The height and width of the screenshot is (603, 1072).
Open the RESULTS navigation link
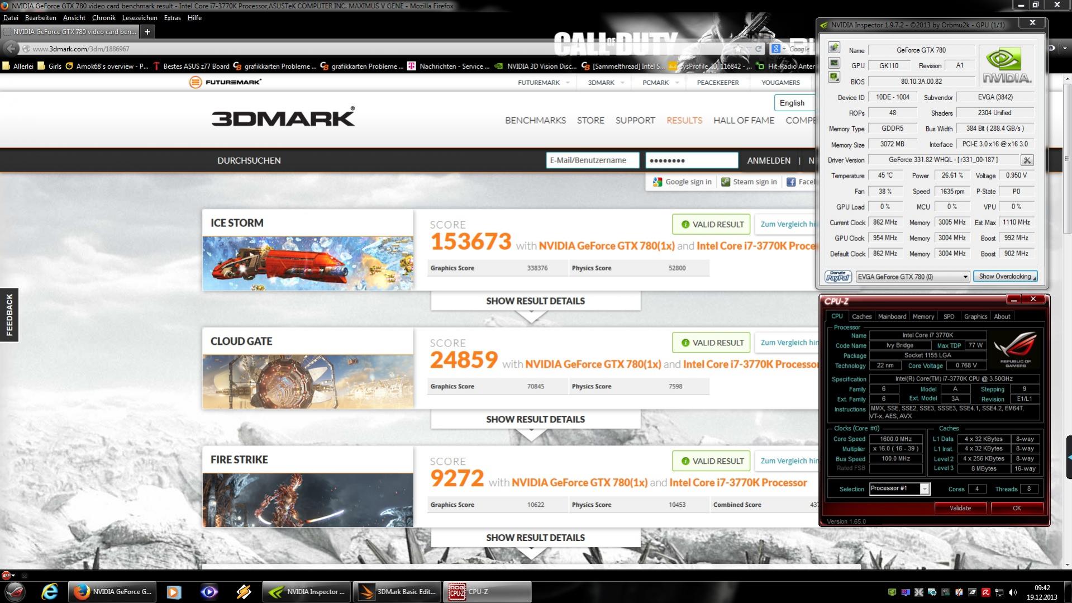coord(684,120)
